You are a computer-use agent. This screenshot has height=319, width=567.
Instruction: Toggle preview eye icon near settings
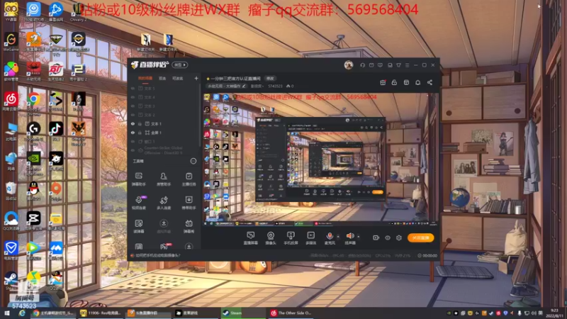tap(388, 237)
